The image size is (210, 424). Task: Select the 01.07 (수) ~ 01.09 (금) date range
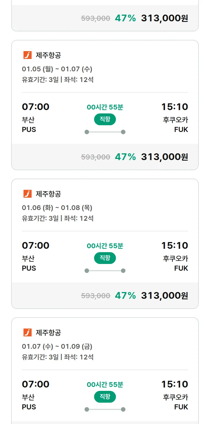click(57, 347)
